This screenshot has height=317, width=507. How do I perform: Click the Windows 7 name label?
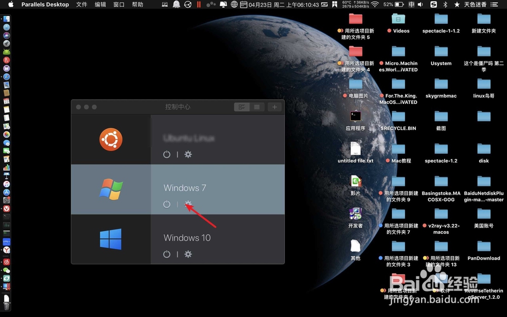(x=185, y=188)
